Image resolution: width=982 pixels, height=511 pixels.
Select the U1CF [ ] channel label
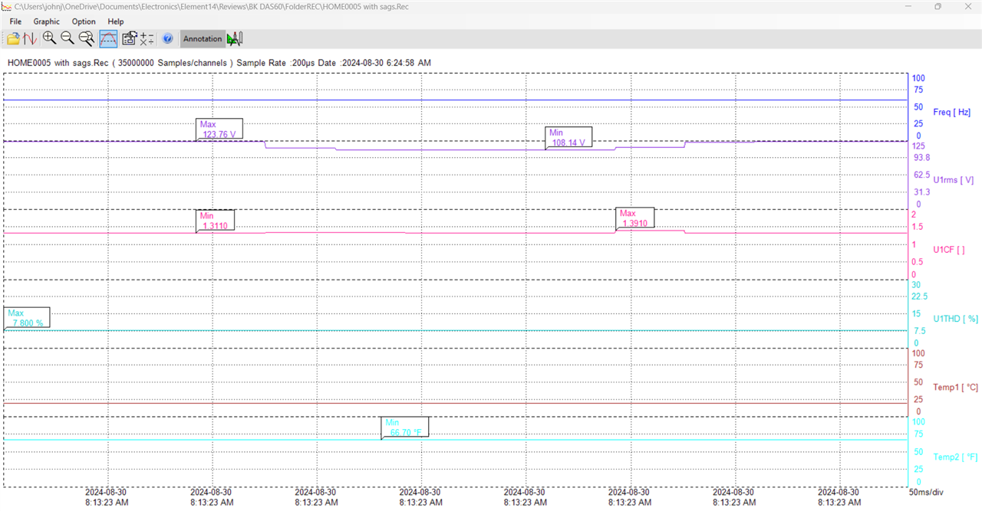pos(949,249)
